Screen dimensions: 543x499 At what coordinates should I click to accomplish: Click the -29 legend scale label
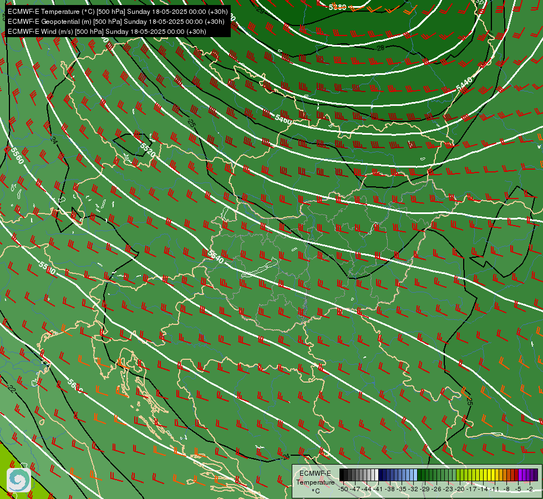point(425,490)
